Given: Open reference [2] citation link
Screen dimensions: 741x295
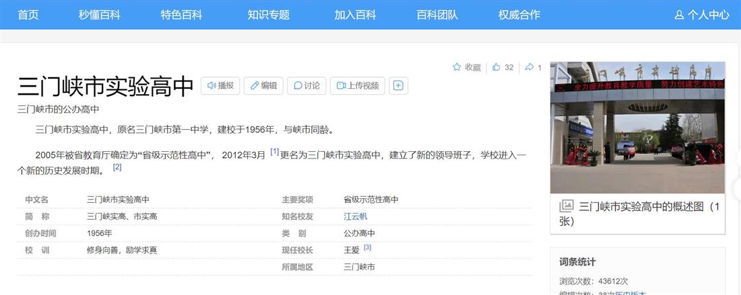Looking at the screenshot, I should pos(117,167).
